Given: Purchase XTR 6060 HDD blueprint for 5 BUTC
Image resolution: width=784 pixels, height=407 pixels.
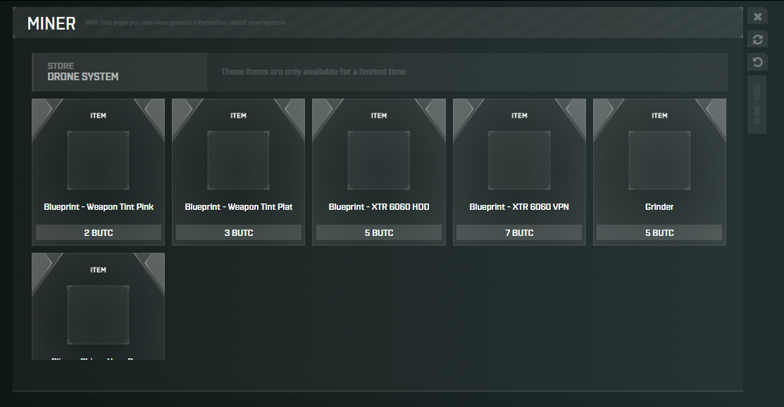Looking at the screenshot, I should [379, 232].
